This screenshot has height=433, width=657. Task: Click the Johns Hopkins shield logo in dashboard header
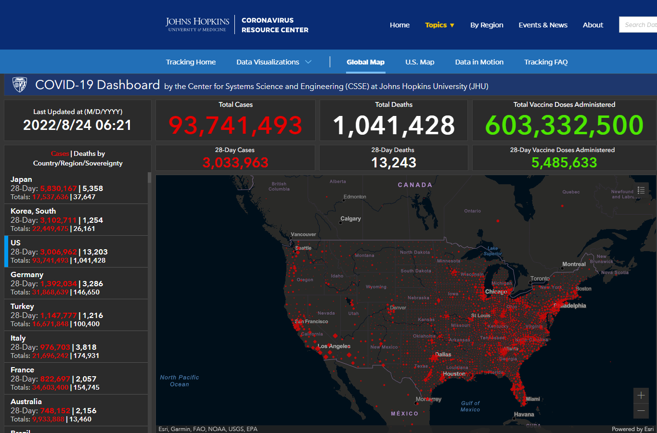pos(20,85)
